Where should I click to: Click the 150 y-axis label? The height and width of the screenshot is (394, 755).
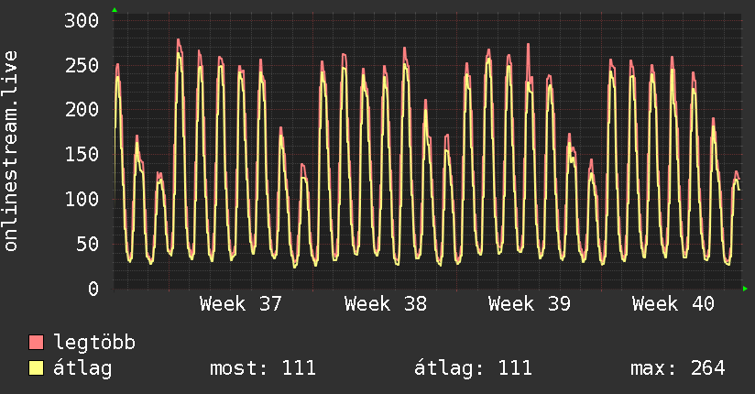(x=82, y=155)
